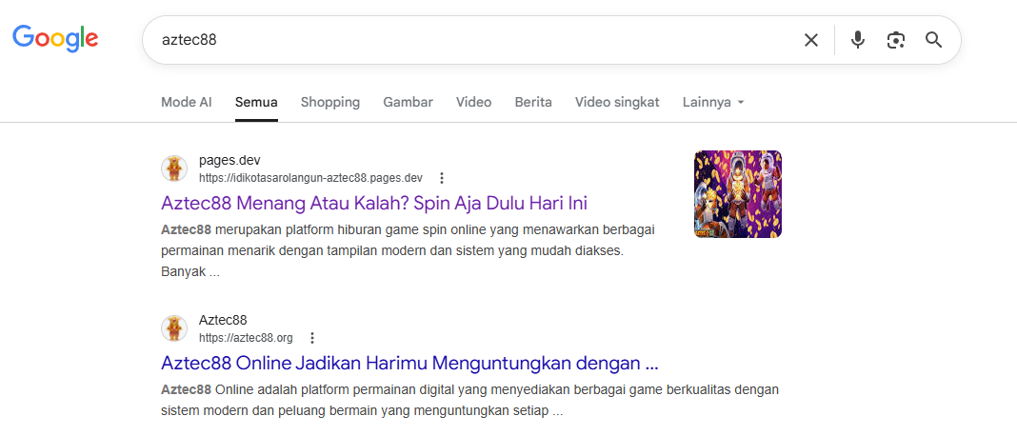Open "Aztec88 Menang Atau Kalah?" result link
Viewport: 1017px width, 436px height.
point(374,203)
